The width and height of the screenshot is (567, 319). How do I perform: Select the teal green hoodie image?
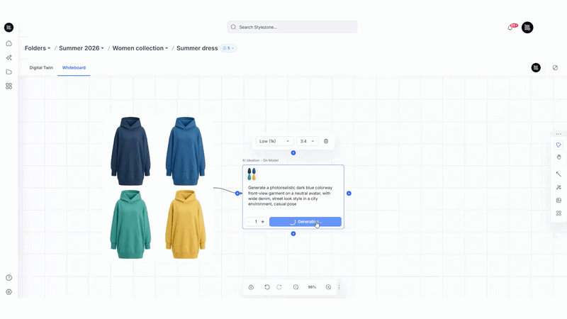coord(130,224)
